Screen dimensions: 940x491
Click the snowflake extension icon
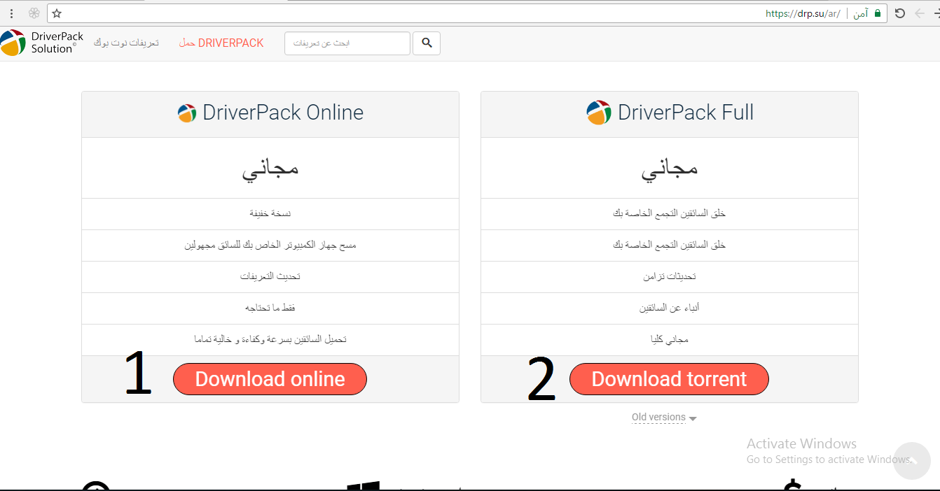click(34, 13)
